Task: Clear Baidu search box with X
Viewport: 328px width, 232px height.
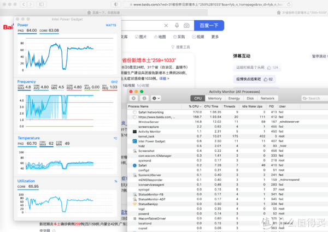Action: click(x=166, y=26)
